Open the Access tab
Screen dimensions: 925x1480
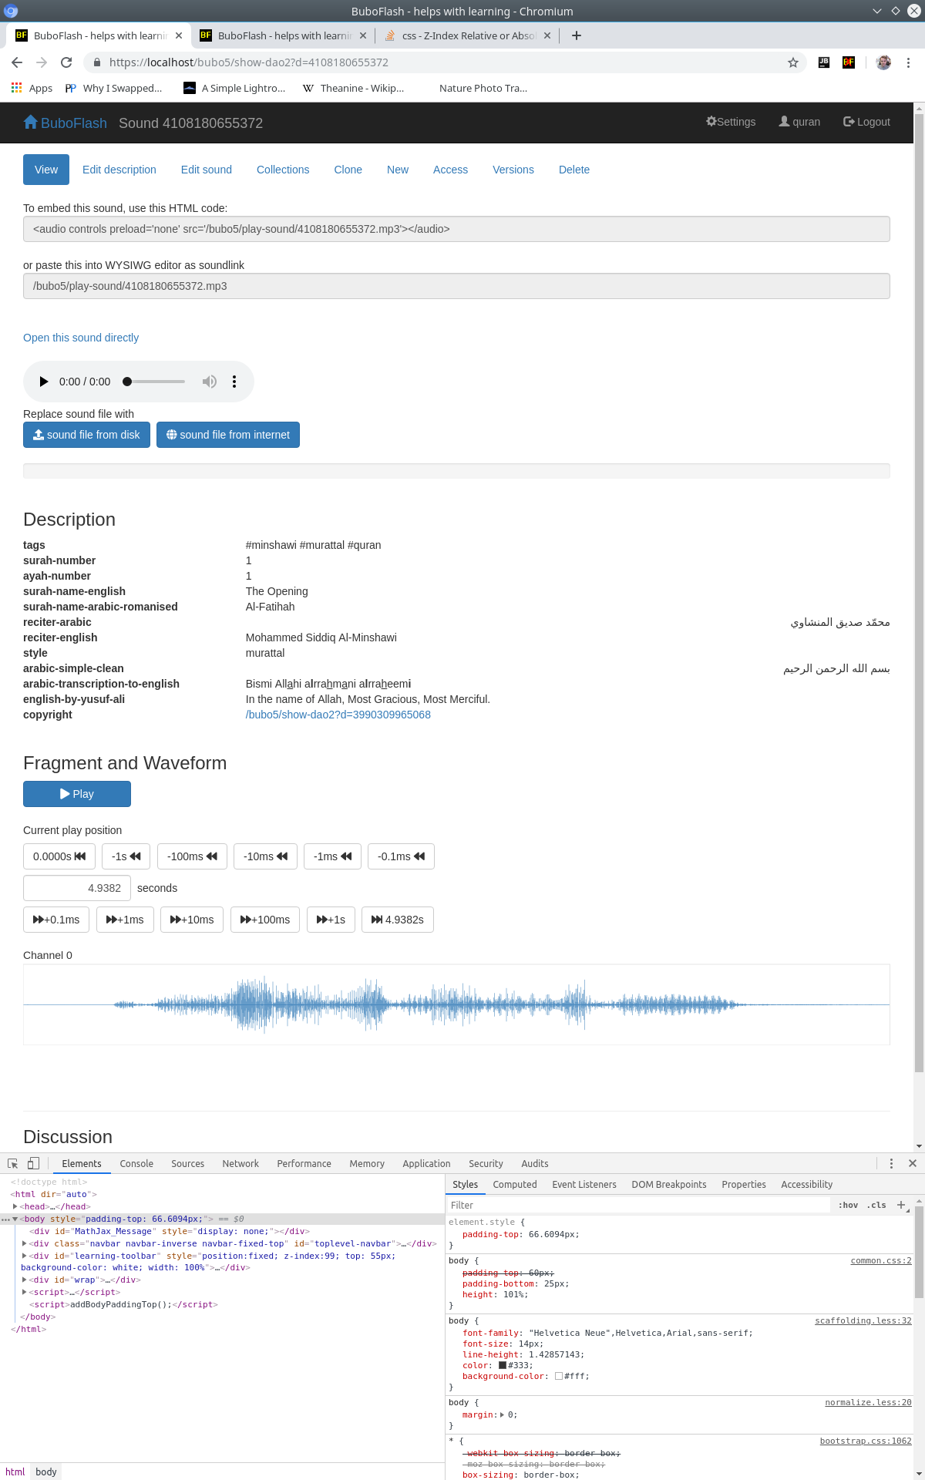450,170
